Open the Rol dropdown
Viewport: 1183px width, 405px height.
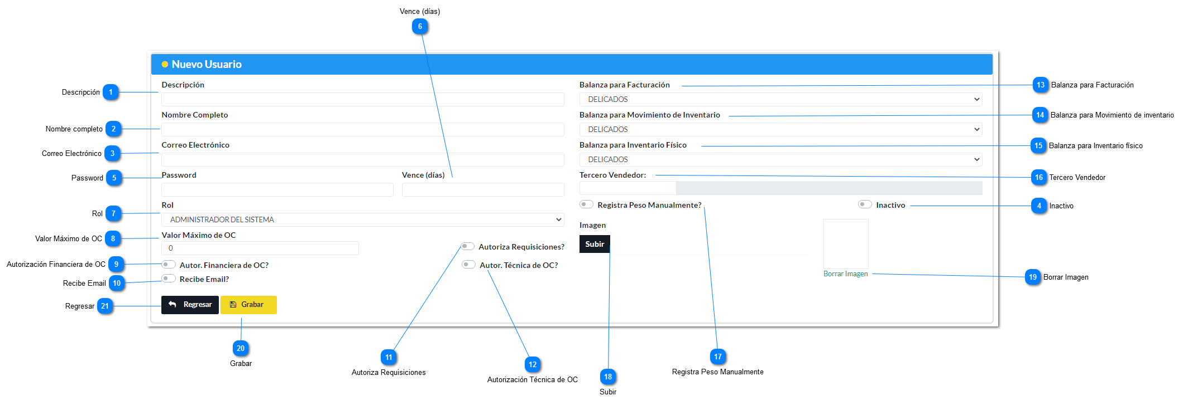[362, 219]
